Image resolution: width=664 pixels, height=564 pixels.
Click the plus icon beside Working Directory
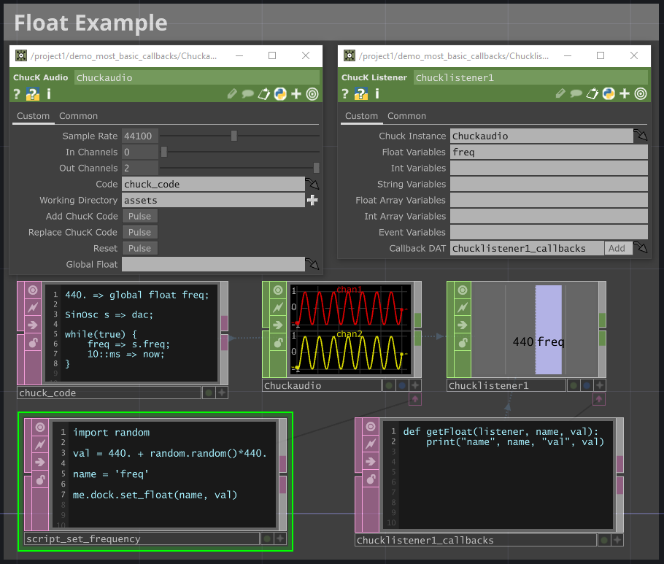312,200
